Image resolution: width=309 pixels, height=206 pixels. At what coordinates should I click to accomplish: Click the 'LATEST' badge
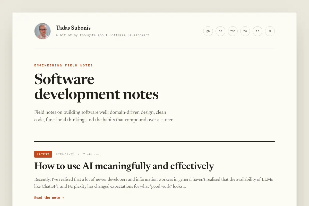pos(43,154)
